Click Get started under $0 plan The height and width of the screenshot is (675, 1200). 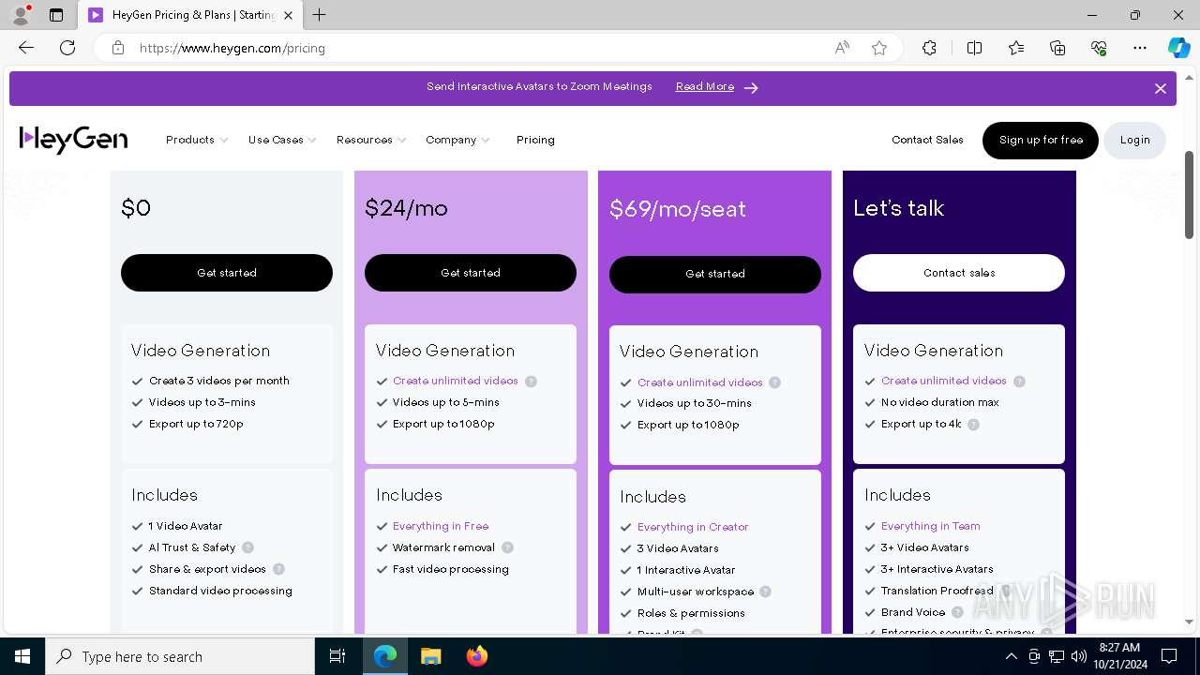click(x=227, y=273)
